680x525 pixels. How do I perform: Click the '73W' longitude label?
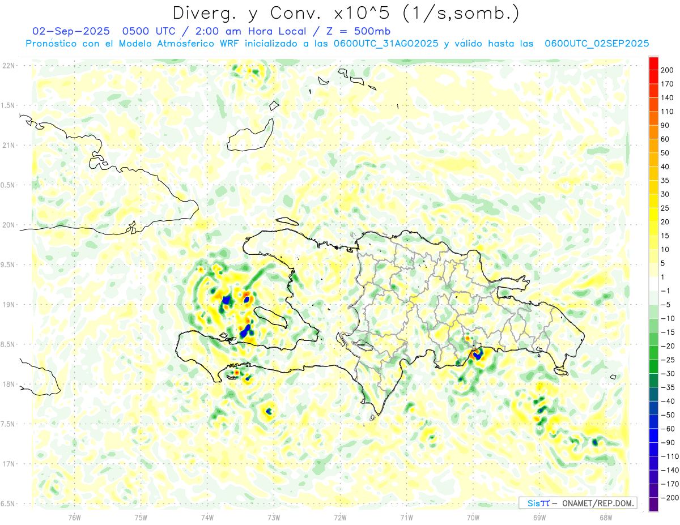coord(274,517)
